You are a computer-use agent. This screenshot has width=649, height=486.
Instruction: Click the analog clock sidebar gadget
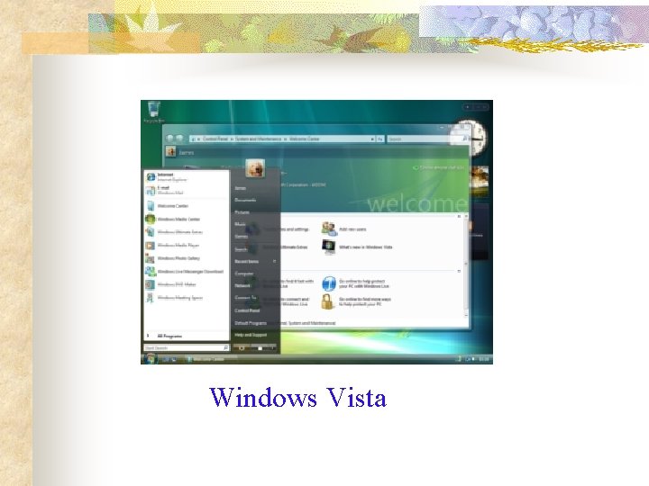473,139
